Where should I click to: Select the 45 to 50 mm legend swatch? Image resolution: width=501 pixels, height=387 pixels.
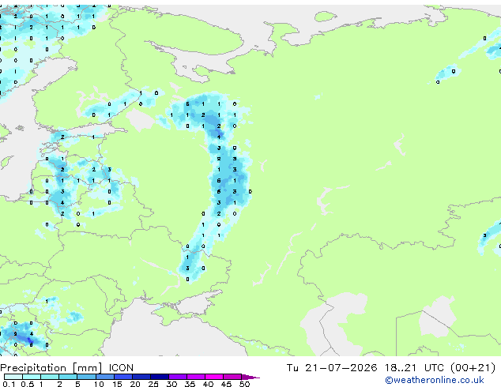pyautogui.click(x=232, y=377)
